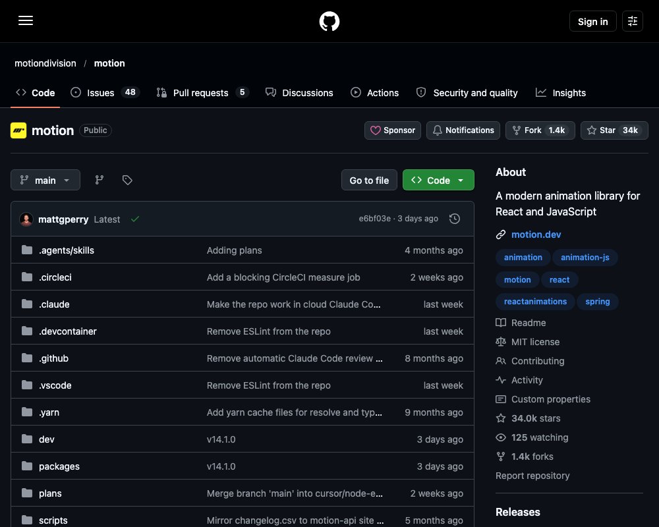Image resolution: width=659 pixels, height=527 pixels.
Task: Click the Notifications button
Action: [463, 130]
